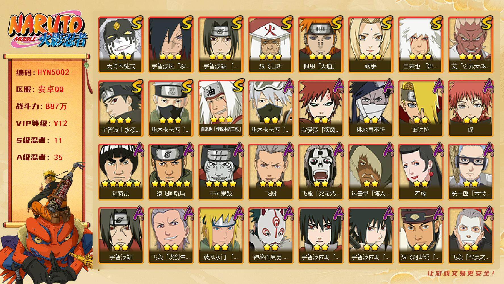
Task: Choose the 不缘 character card
Action: (421, 172)
